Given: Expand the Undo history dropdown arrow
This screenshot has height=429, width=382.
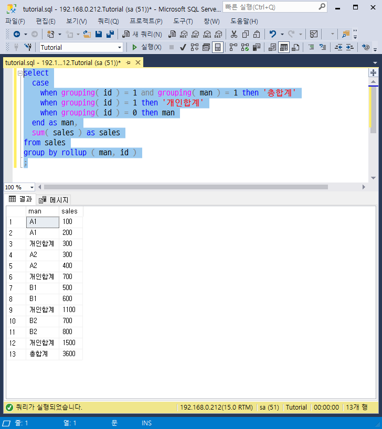Looking at the screenshot, I should (x=282, y=34).
